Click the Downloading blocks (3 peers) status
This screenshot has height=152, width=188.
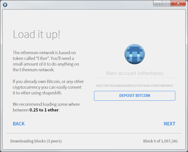pos(36,141)
